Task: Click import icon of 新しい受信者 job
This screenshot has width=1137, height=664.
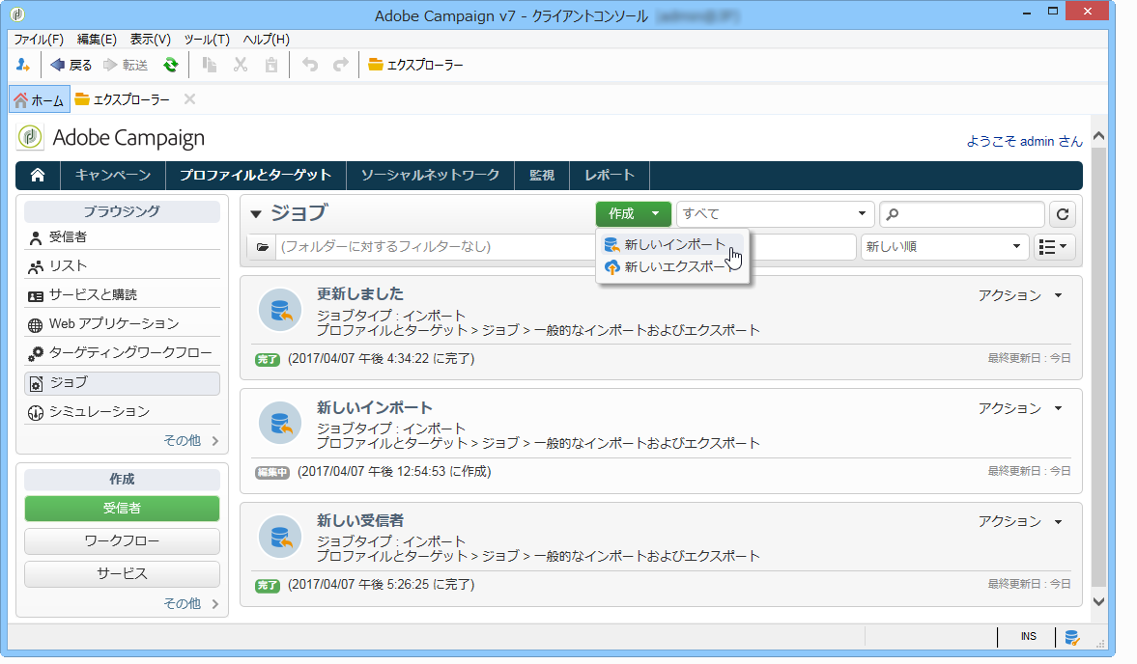Action: [280, 537]
